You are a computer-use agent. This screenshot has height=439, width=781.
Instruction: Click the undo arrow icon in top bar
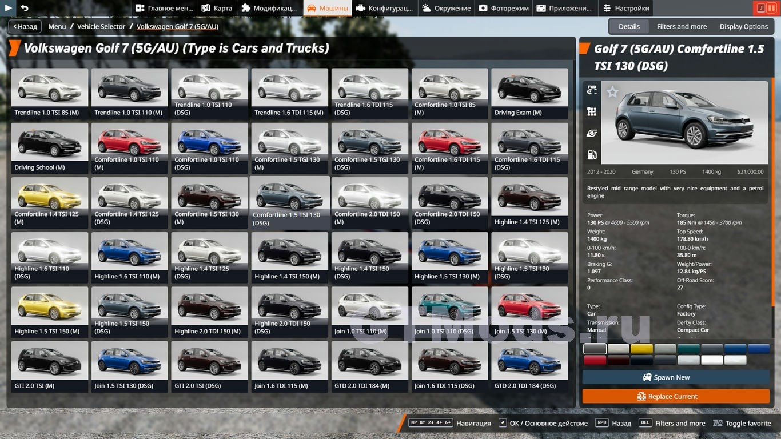[25, 8]
